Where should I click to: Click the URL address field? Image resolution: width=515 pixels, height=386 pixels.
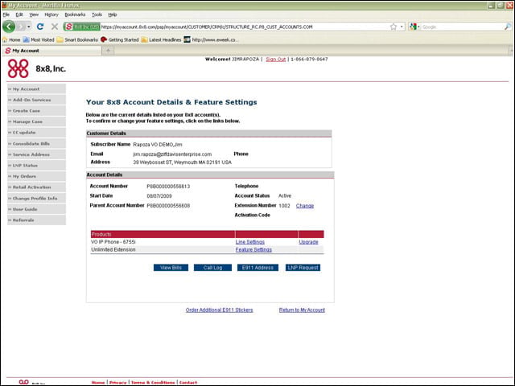[245, 27]
